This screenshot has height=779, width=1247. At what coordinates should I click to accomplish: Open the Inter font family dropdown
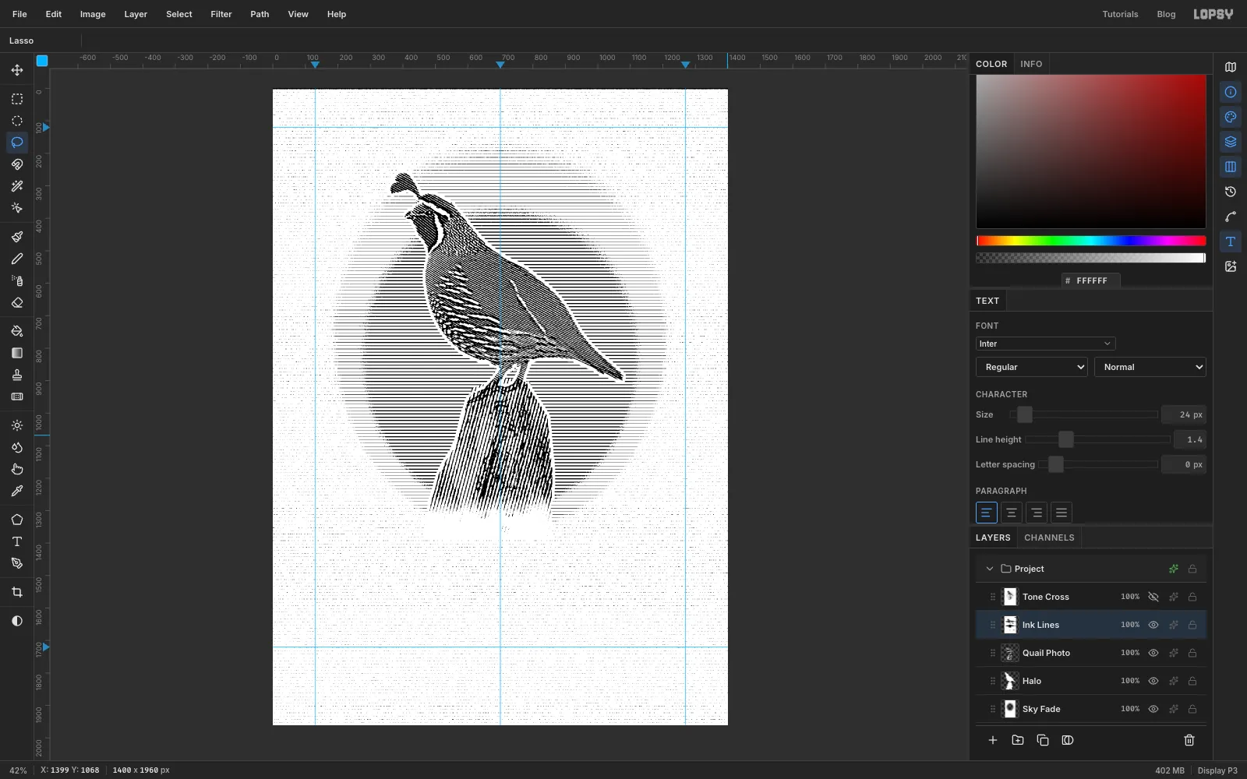pos(1045,344)
